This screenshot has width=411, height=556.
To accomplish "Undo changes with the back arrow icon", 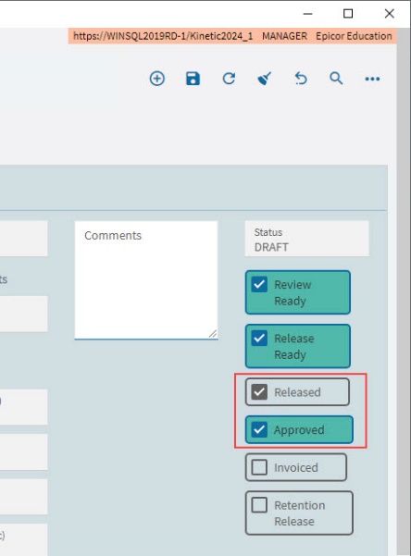I will click(x=301, y=79).
